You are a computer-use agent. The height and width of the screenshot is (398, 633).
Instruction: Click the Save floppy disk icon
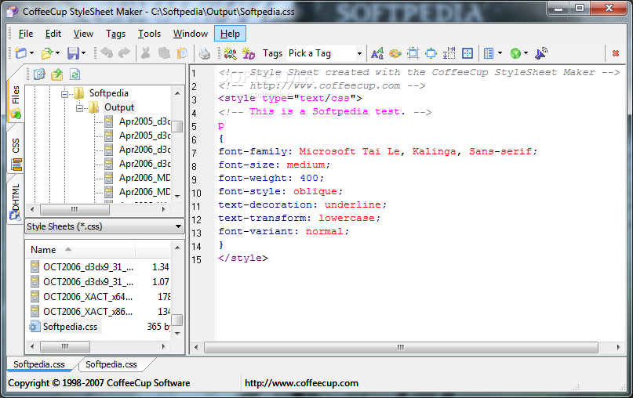(x=73, y=53)
